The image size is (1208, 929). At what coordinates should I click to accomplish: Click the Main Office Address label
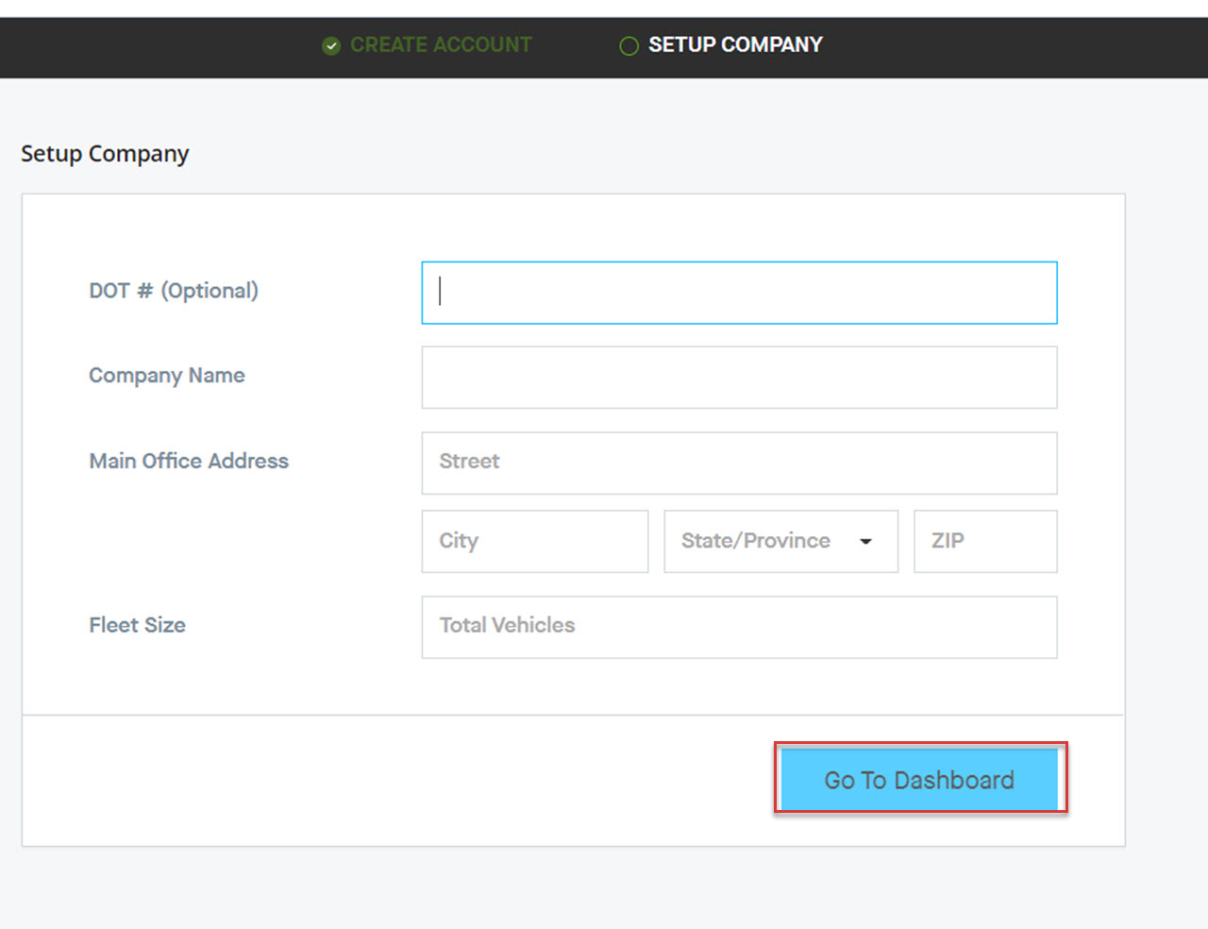click(189, 461)
